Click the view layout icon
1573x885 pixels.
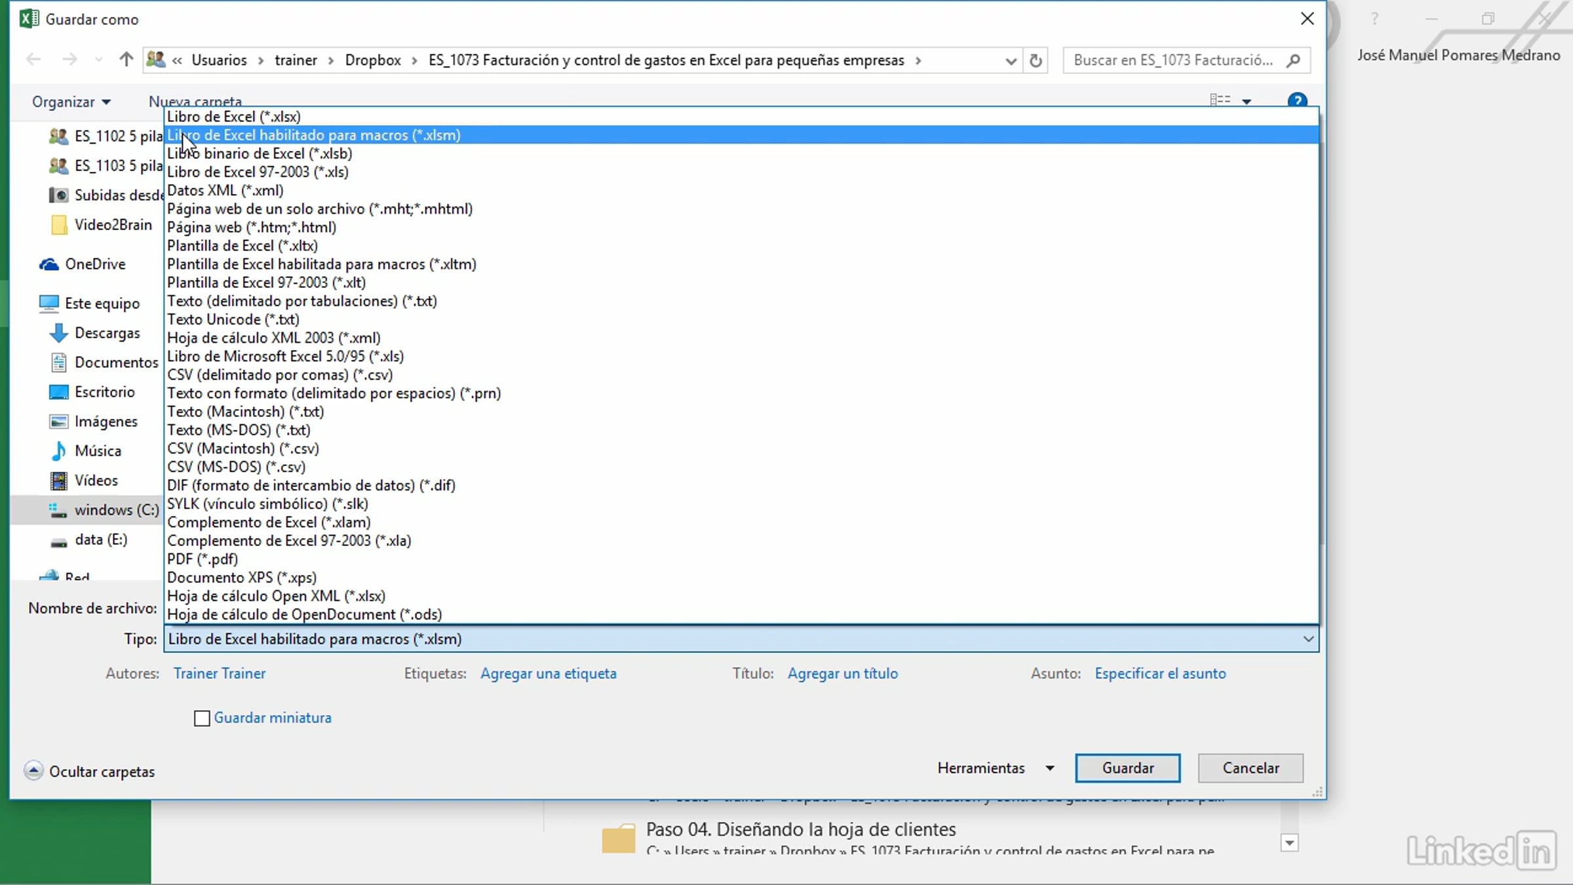click(x=1220, y=100)
